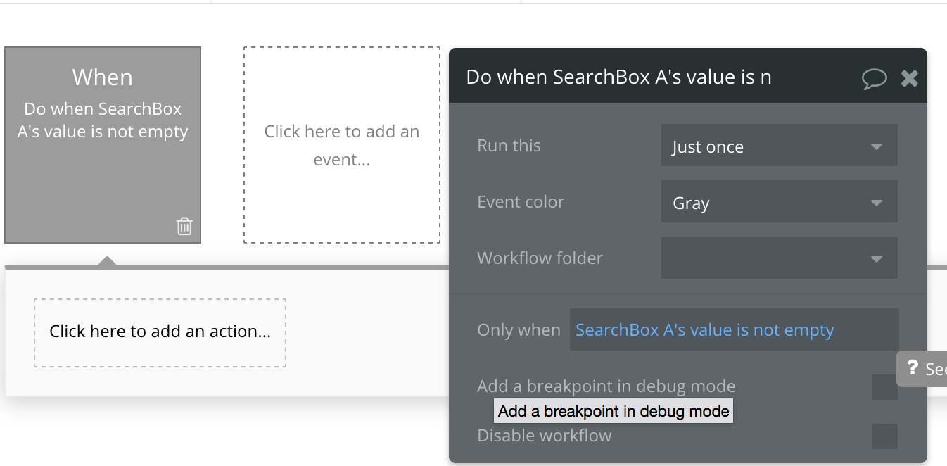Click the event title in panel header
947x466 pixels.
pyautogui.click(x=618, y=77)
